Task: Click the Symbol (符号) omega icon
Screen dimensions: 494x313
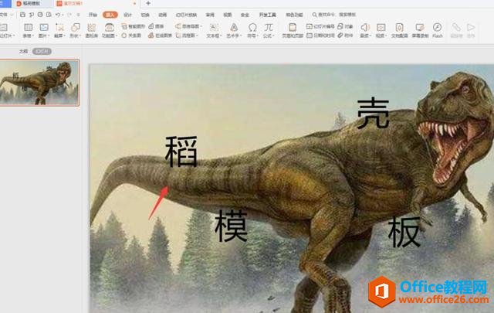Action: coord(252,27)
